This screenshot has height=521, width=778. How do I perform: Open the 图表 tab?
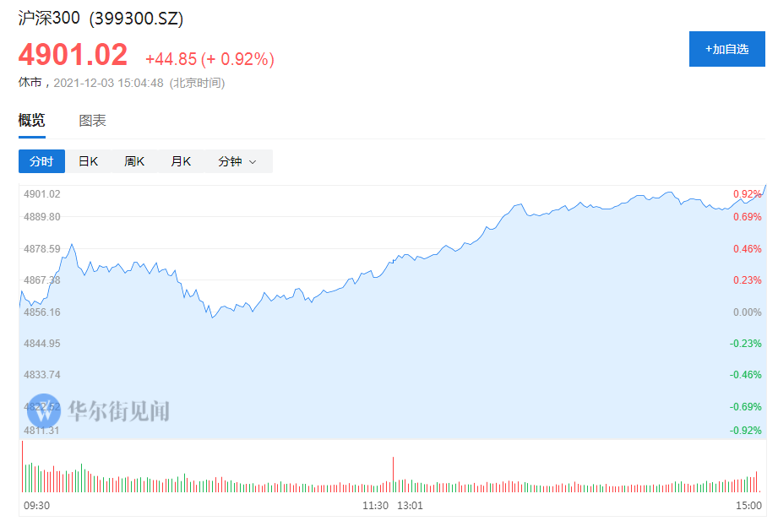(93, 121)
